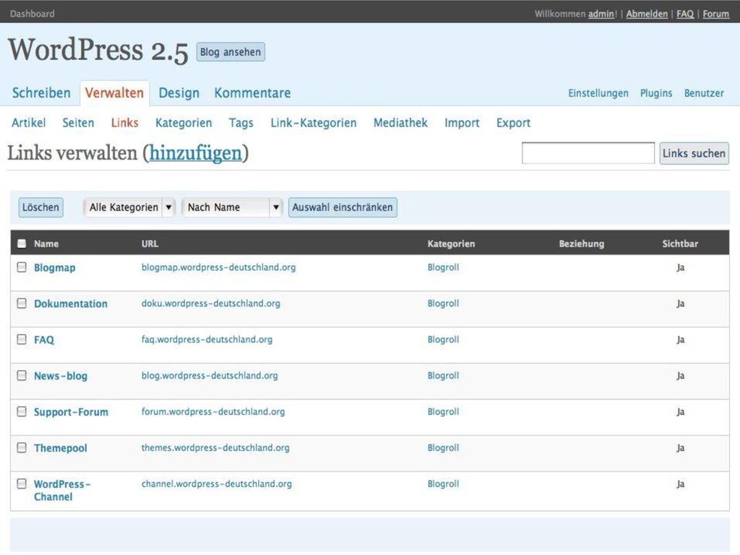The height and width of the screenshot is (555, 740).
Task: Mark the Support-Forum row checkbox
Action: pyautogui.click(x=22, y=411)
